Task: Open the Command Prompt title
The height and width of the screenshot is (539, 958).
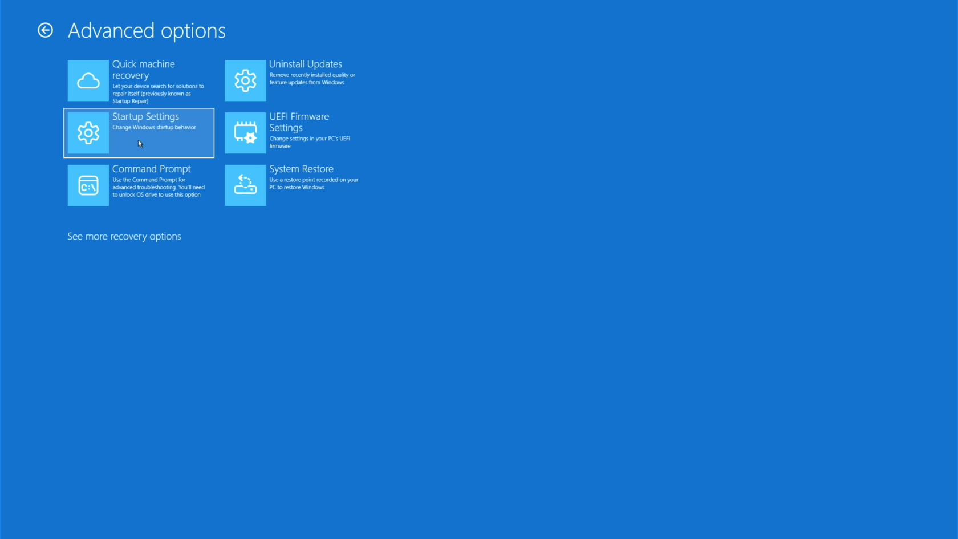Action: pyautogui.click(x=152, y=169)
